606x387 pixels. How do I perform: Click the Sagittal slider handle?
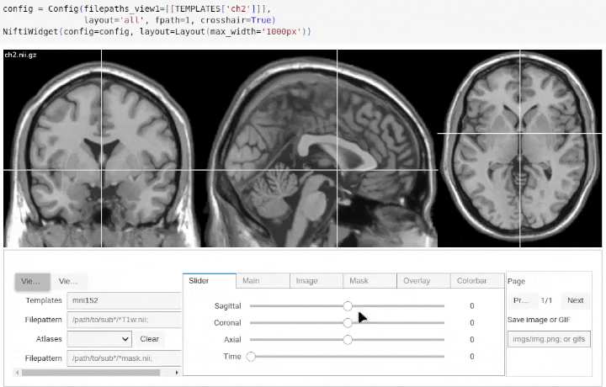[x=348, y=306]
